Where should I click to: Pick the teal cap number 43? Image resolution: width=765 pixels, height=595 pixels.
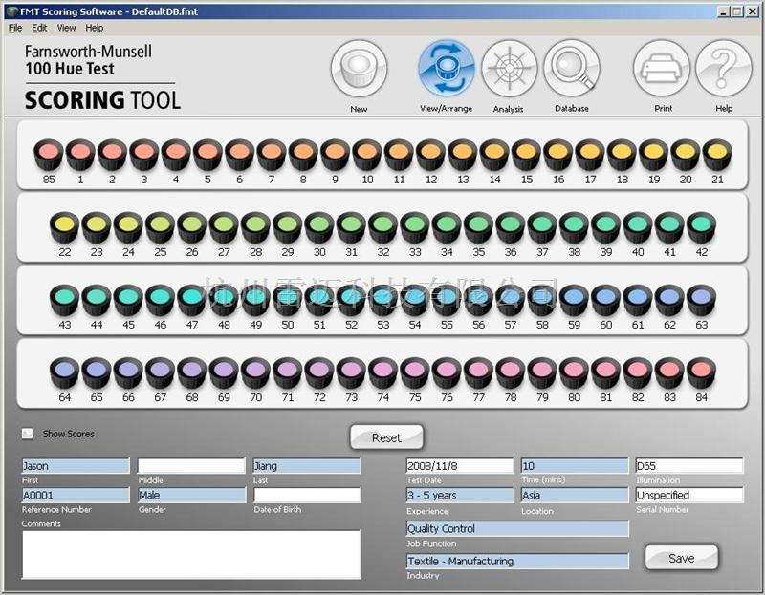(x=64, y=300)
